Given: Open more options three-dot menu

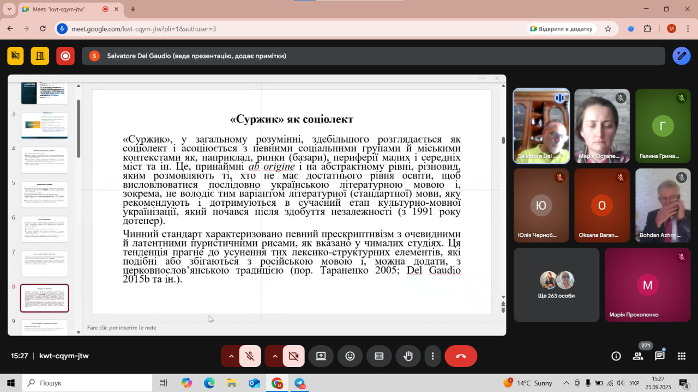Looking at the screenshot, I should 432,356.
